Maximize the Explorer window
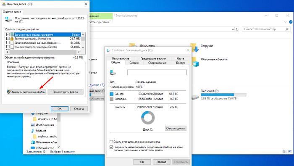 (x=277, y=16)
